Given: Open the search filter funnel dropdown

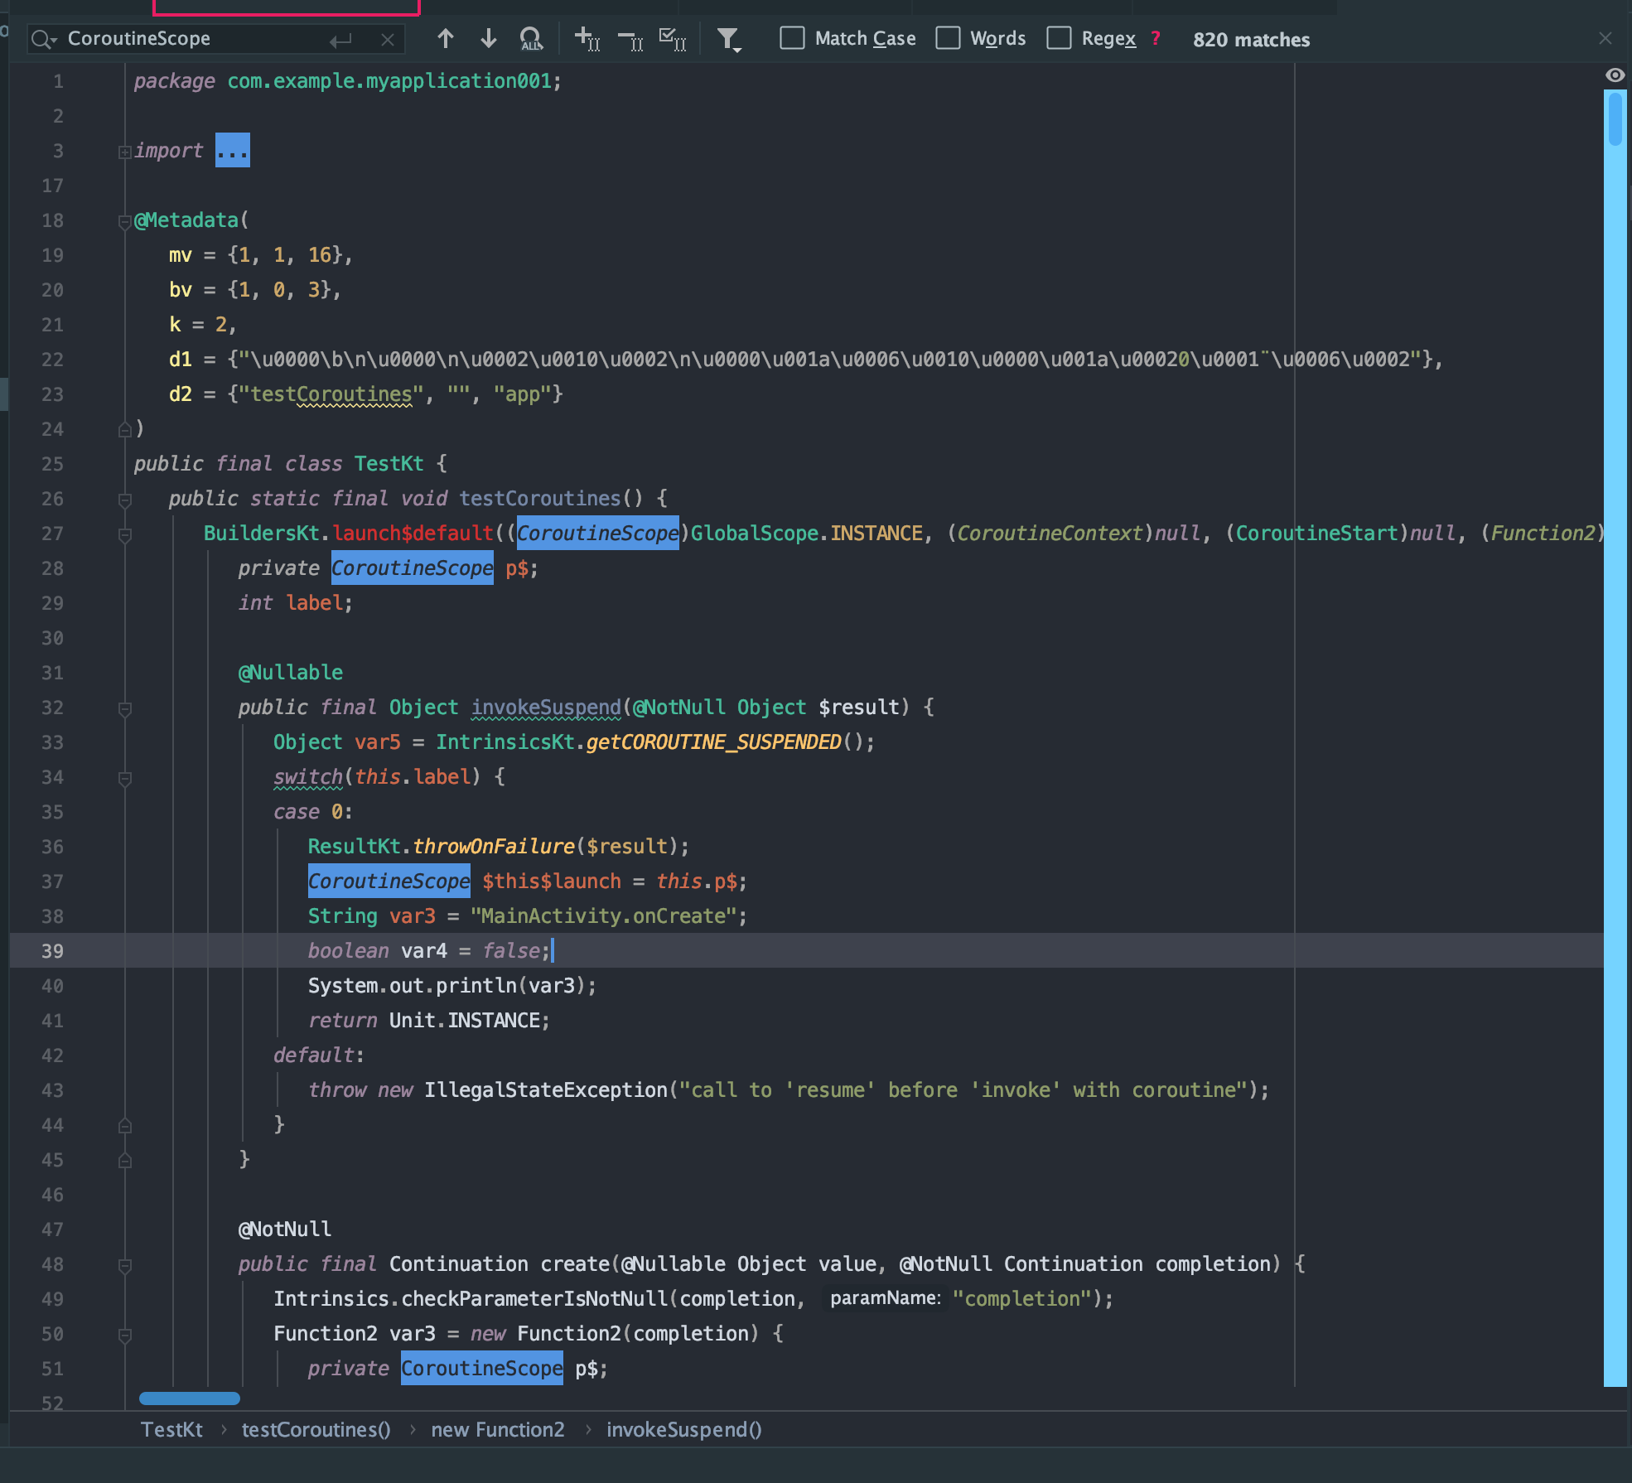Looking at the screenshot, I should click(x=728, y=39).
